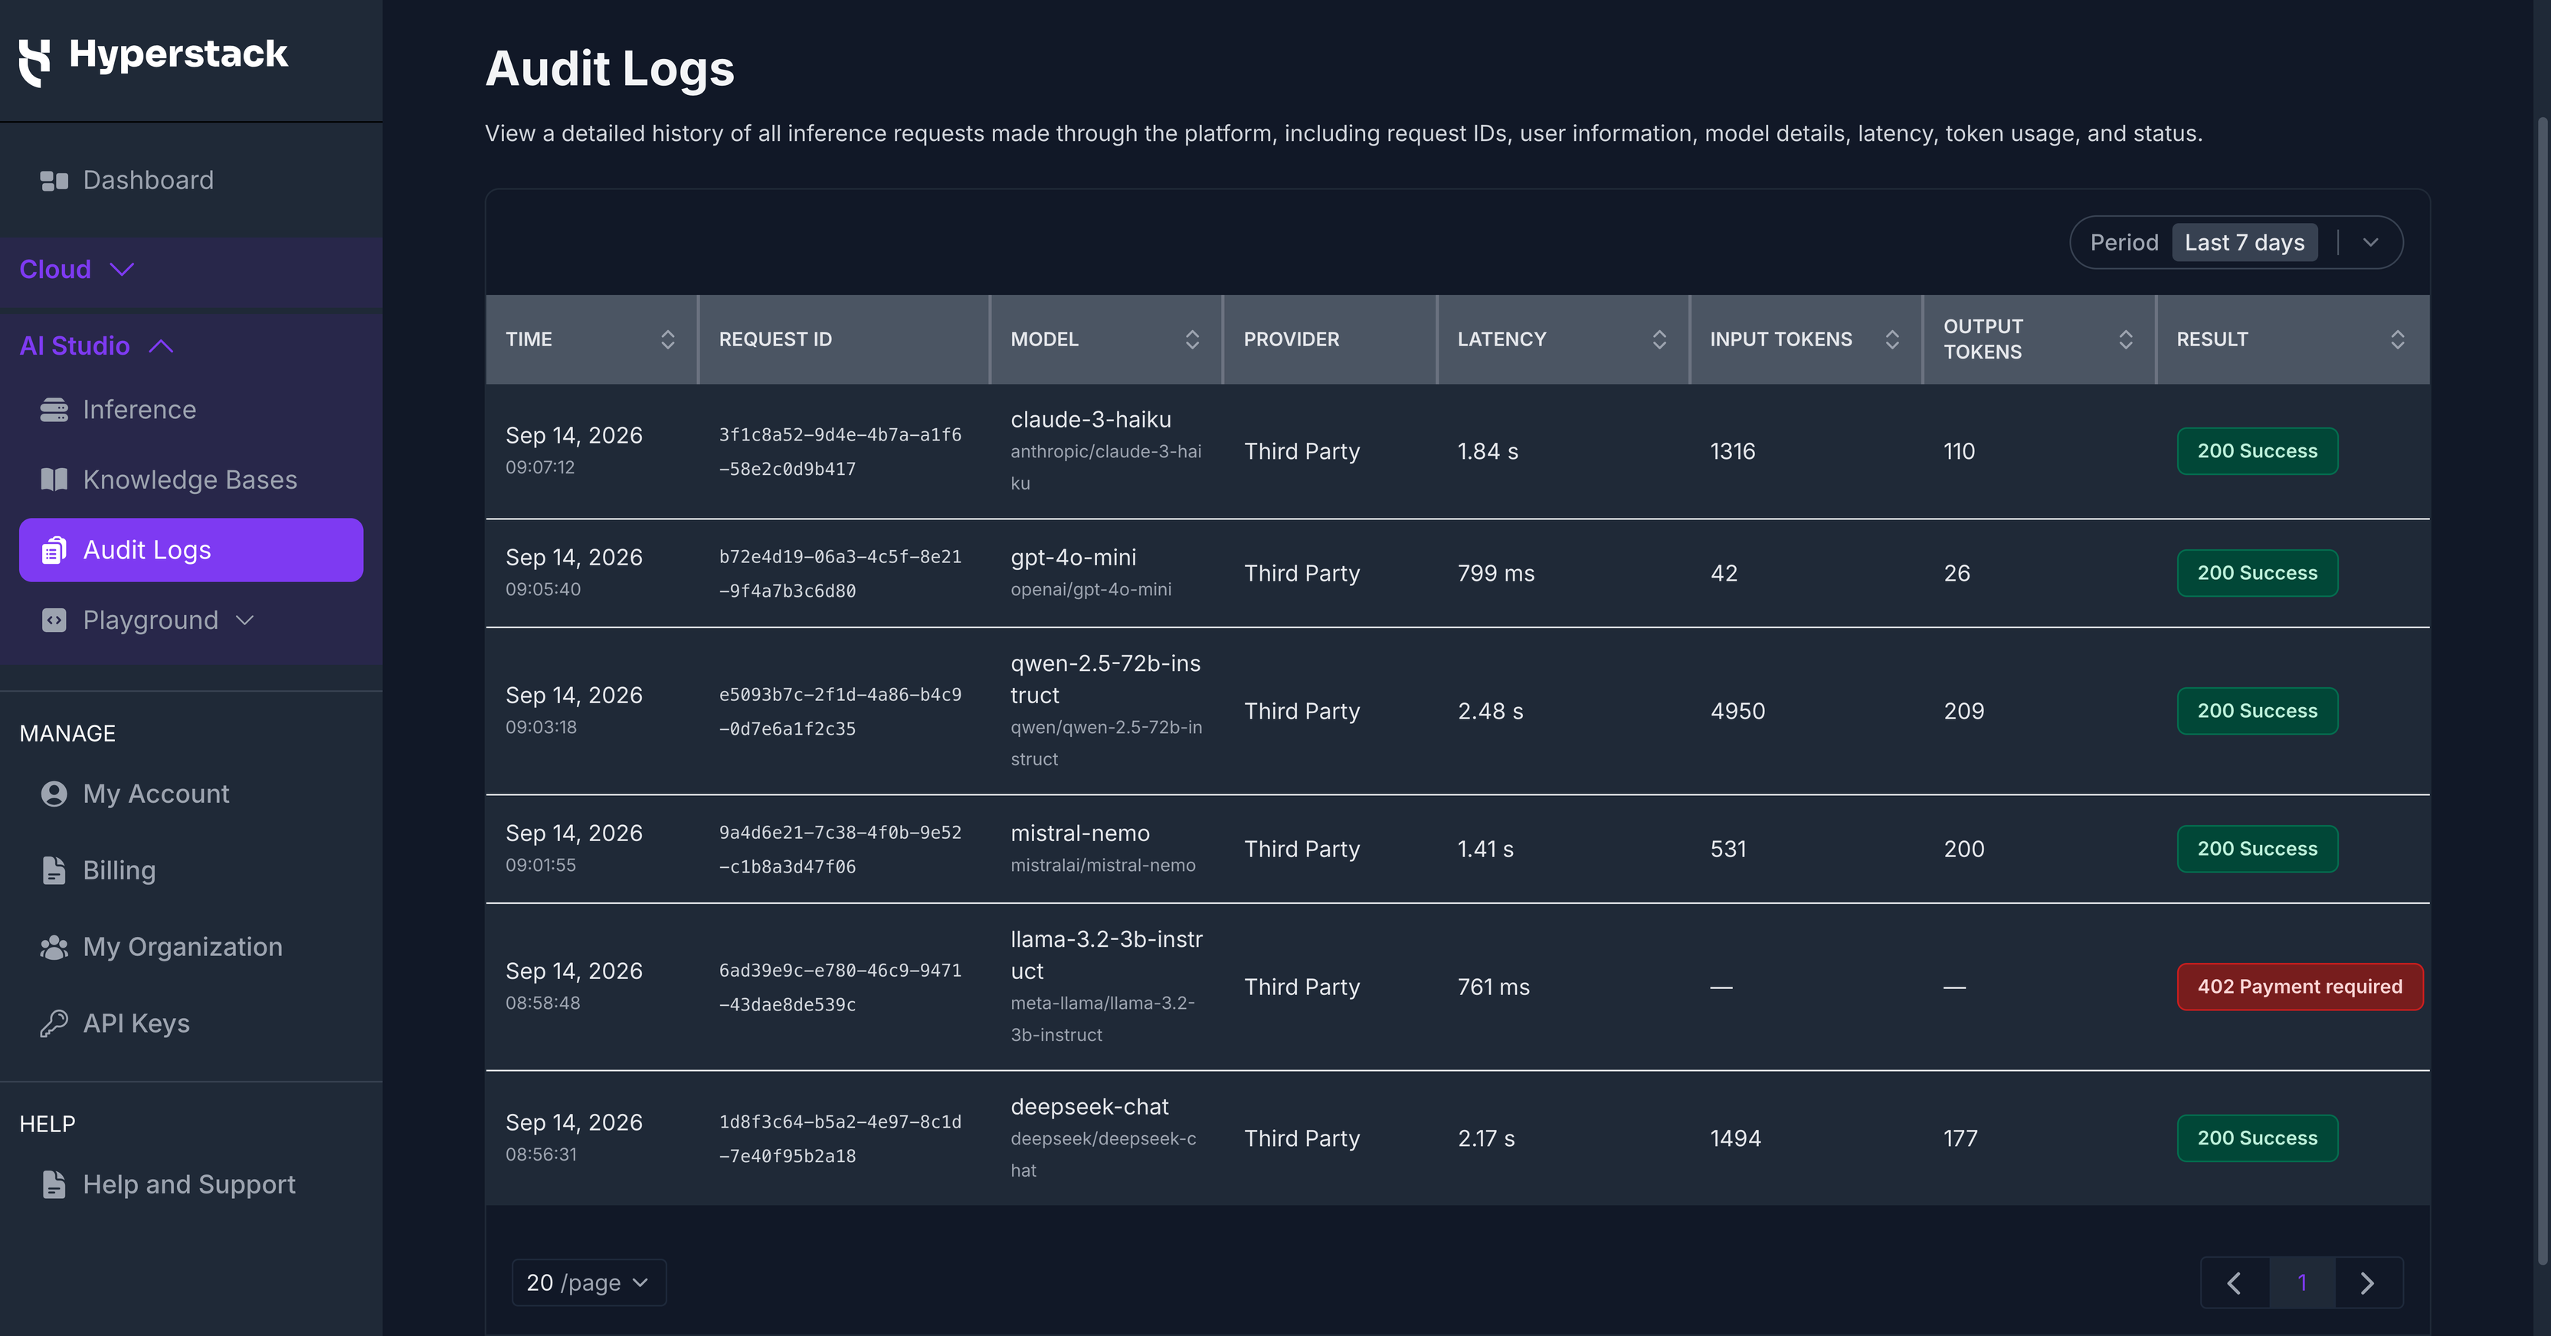Open Knowledge Bases in sidebar

pyautogui.click(x=191, y=480)
